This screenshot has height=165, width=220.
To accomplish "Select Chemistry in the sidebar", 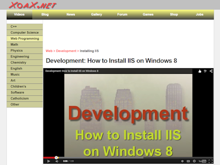I will tap(25, 62).
